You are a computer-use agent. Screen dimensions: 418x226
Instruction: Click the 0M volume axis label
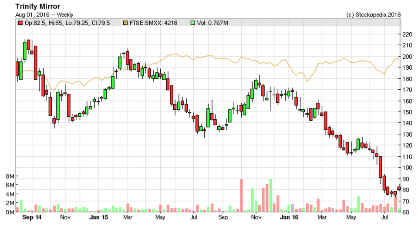[x=10, y=213]
